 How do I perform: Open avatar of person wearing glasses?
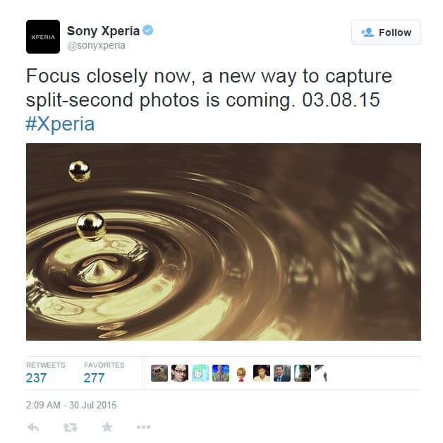pyautogui.click(x=180, y=373)
